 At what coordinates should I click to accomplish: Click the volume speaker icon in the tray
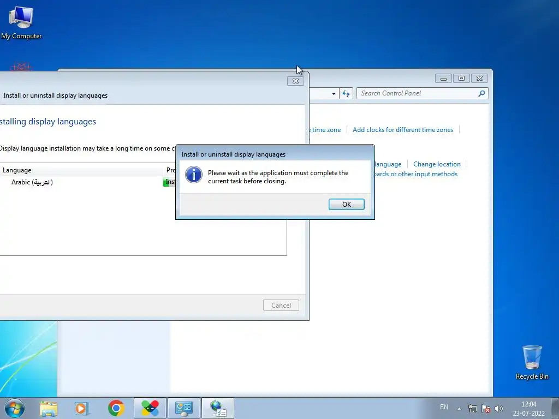tap(499, 409)
